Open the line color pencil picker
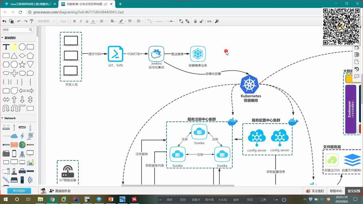Screen dimensions: 363x204 [x=121, y=21]
